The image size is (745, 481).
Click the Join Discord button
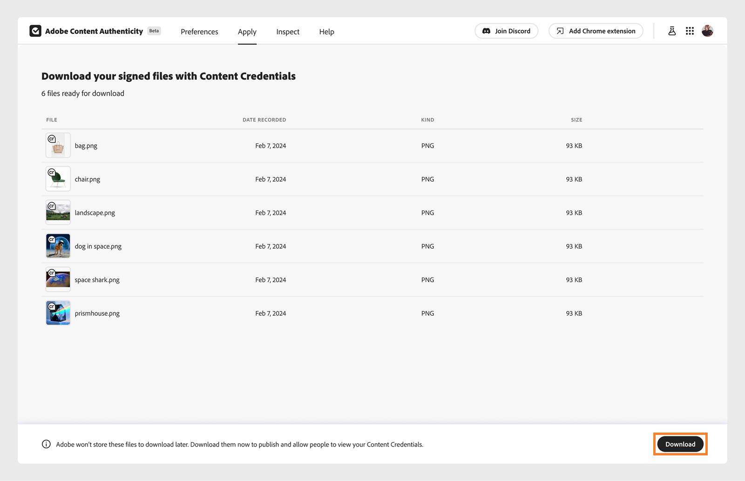point(506,31)
